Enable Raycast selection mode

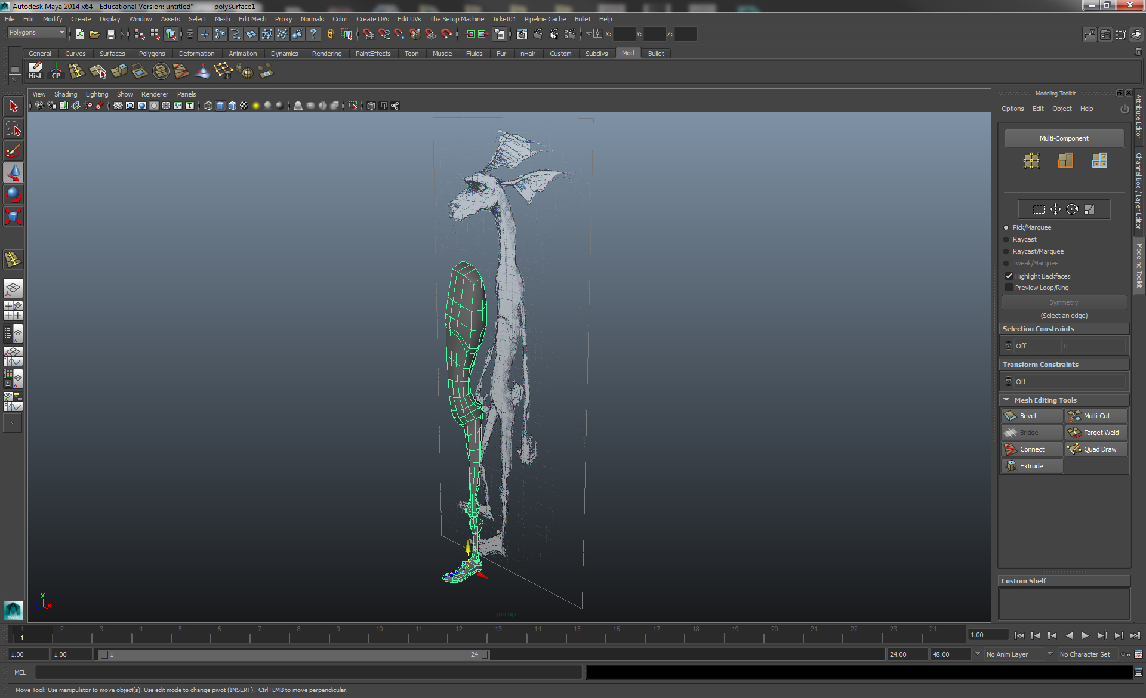click(x=1006, y=239)
